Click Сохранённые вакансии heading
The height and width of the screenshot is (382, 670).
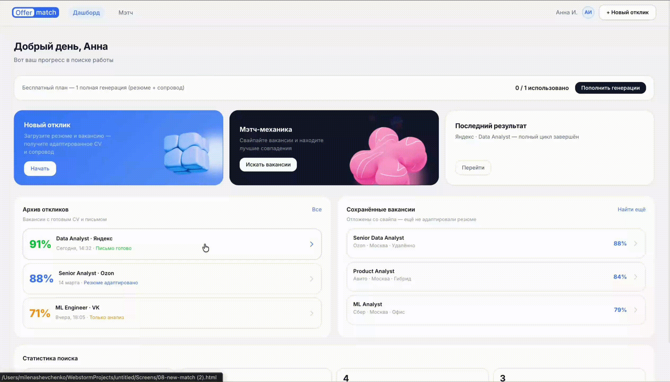click(381, 209)
